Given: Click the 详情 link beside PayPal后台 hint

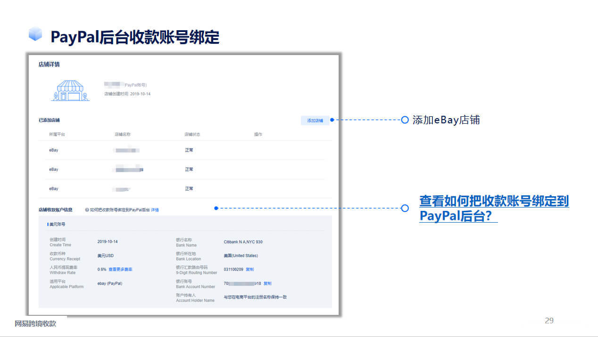Looking at the screenshot, I should pos(155,210).
